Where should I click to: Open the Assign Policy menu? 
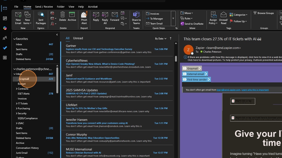213,18
